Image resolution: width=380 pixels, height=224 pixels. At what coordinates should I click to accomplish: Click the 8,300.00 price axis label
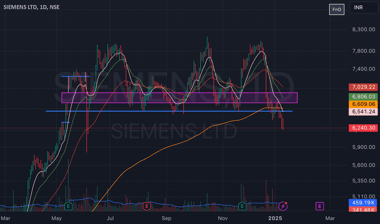tap(364, 30)
